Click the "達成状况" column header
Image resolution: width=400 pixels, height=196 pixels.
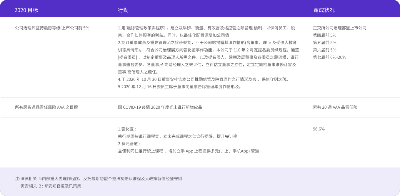324,10
